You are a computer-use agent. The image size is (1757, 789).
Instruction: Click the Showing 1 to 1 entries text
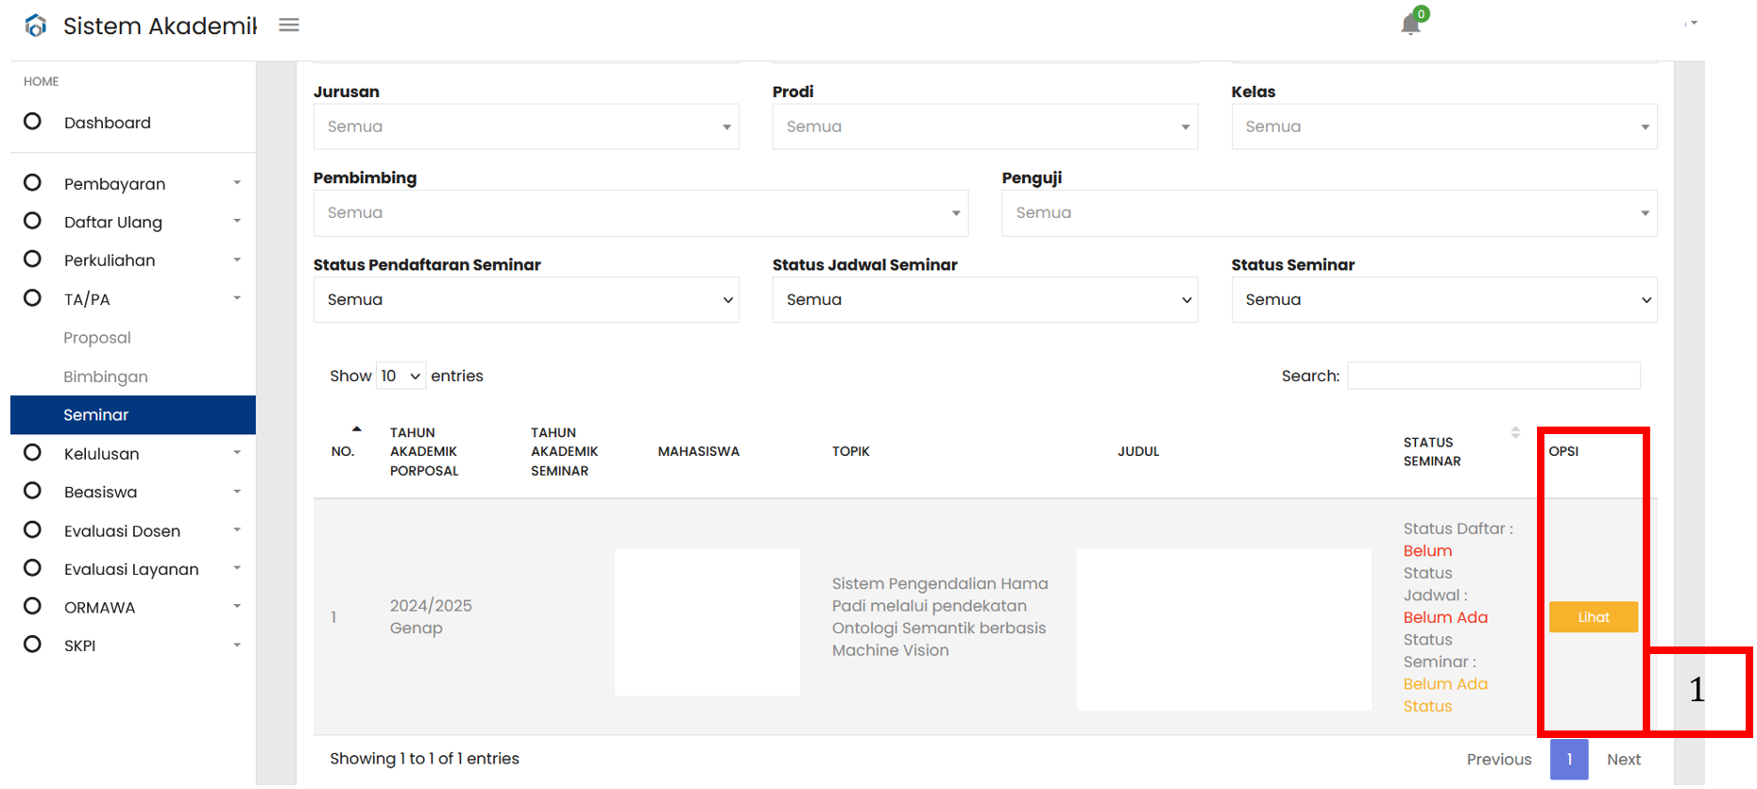click(x=424, y=759)
